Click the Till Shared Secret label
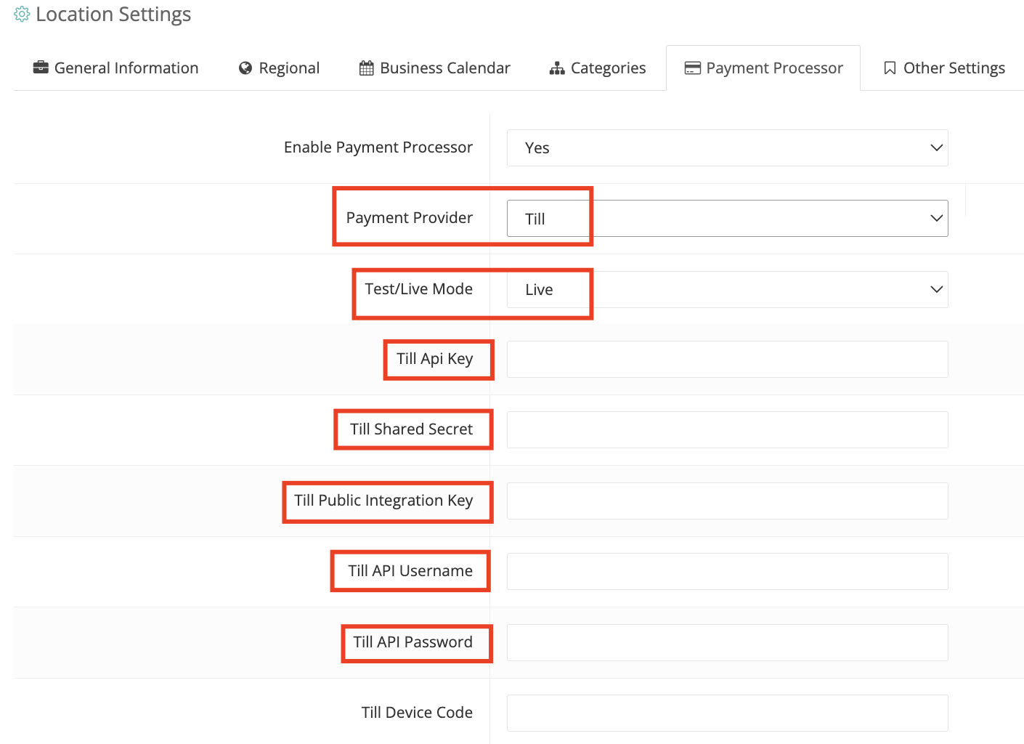Image resolution: width=1024 pixels, height=744 pixels. (412, 429)
